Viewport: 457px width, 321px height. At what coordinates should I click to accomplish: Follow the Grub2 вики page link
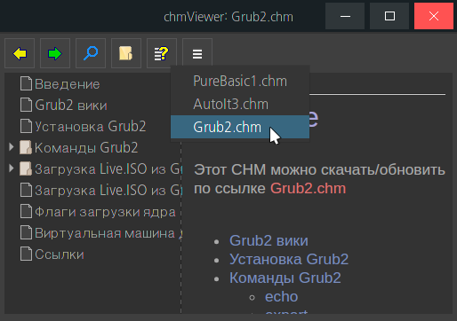[x=269, y=240]
